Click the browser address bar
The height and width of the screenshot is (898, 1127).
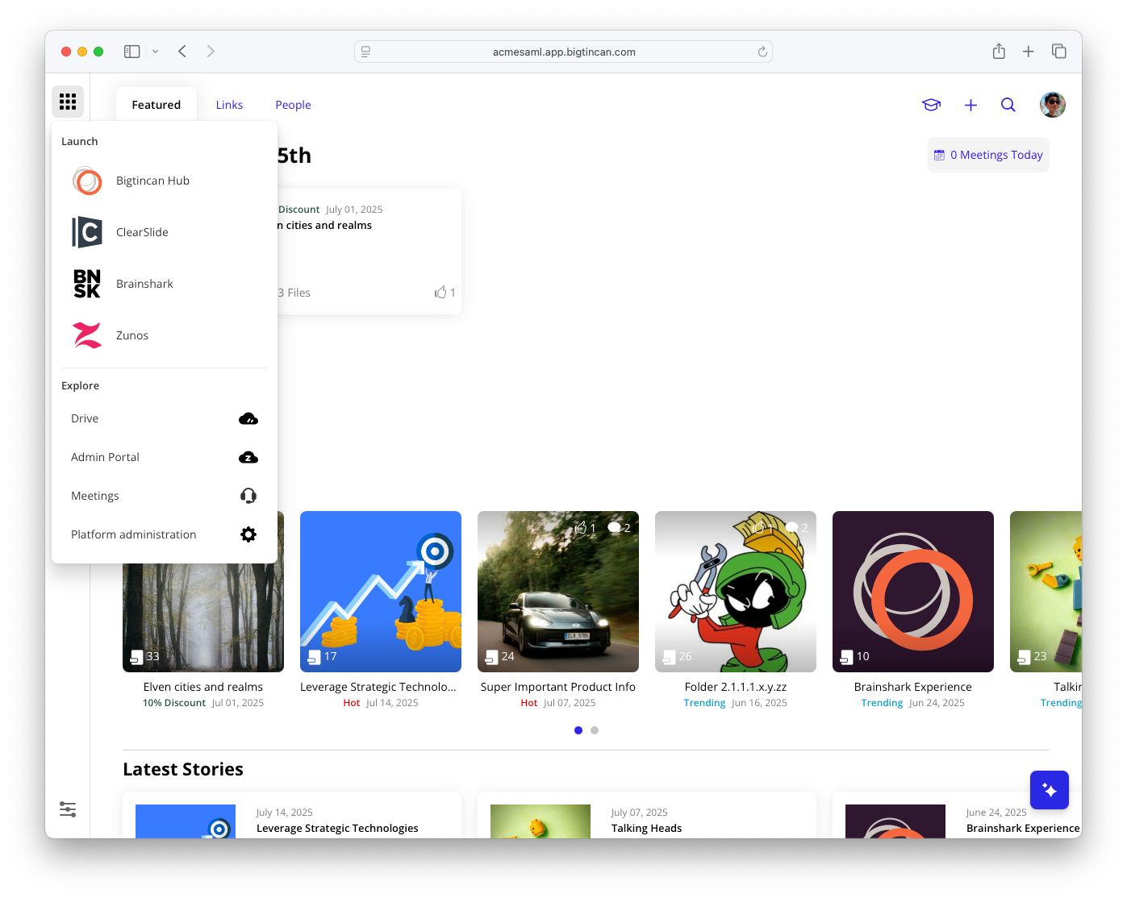click(563, 52)
